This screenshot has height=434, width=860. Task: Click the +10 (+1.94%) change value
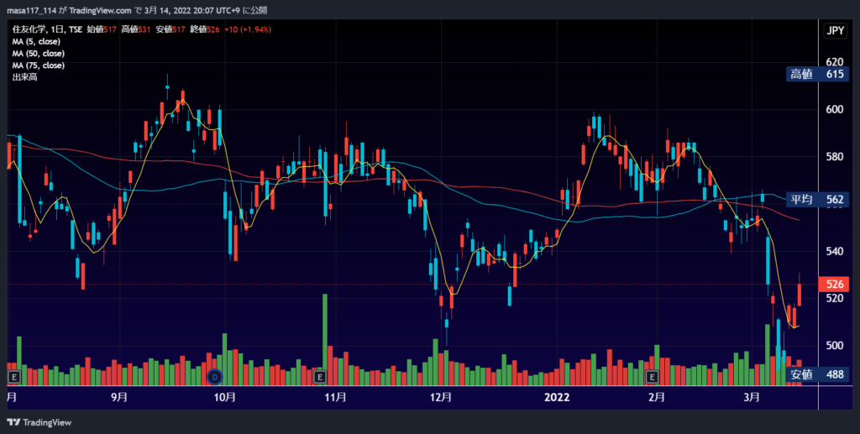248,29
